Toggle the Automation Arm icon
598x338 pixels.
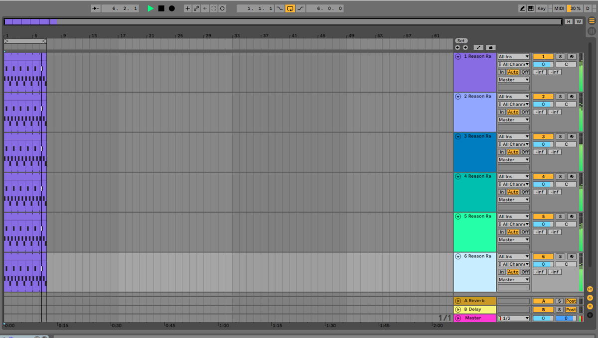click(196, 8)
